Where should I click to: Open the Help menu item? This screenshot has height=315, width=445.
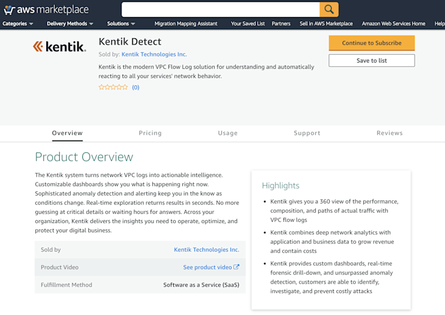click(x=440, y=24)
